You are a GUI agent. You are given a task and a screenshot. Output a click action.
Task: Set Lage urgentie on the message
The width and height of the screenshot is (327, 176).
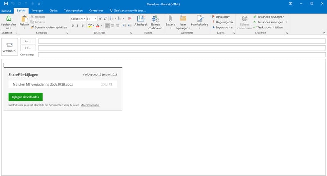click(222, 27)
